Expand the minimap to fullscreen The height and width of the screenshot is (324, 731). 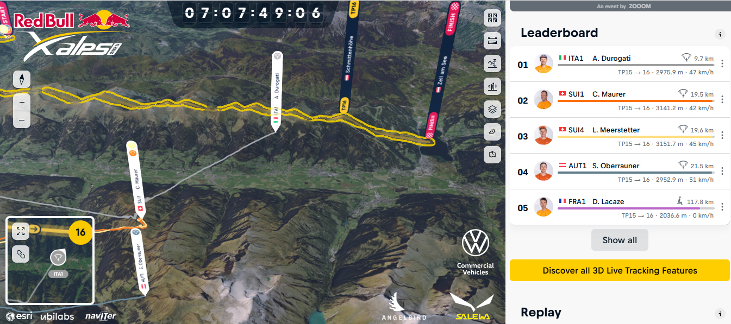coord(21,232)
